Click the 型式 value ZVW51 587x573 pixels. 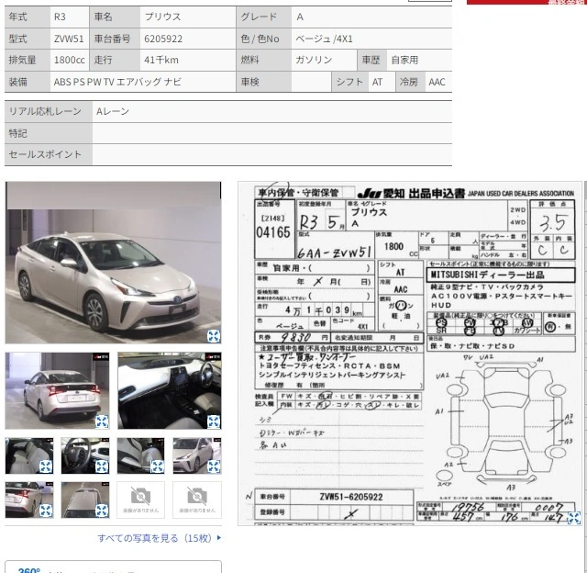pos(70,39)
